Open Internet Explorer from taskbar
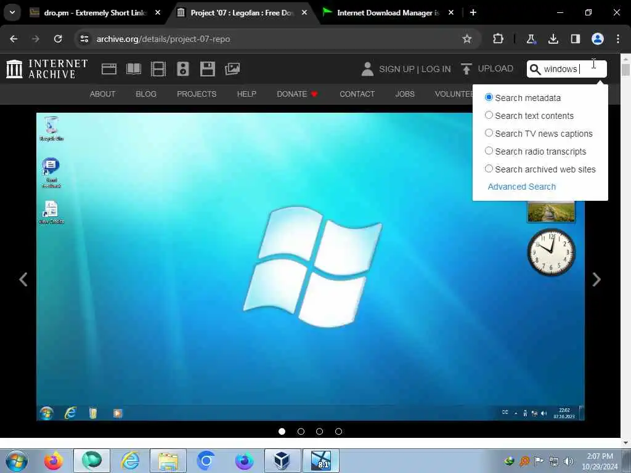 tap(131, 461)
